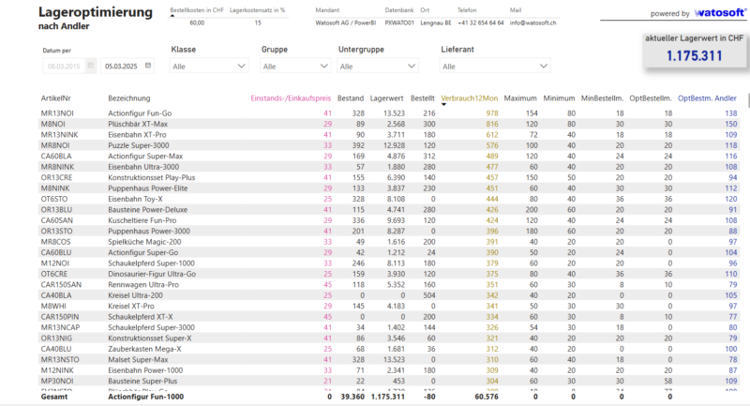Sort table by Lagerwert column
The image size is (750, 406).
388,98
